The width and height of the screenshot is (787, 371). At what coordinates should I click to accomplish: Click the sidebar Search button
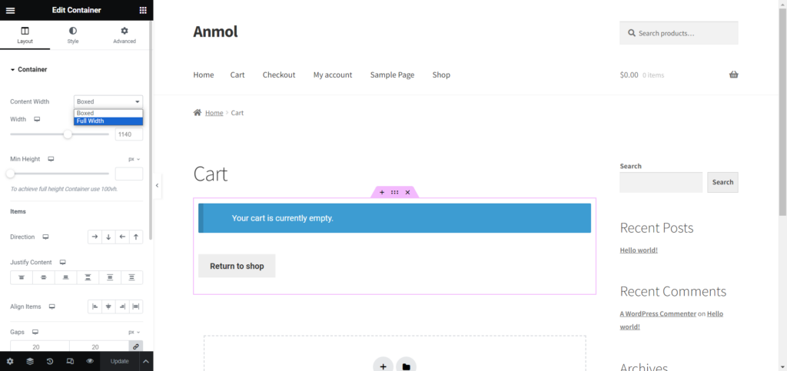(x=722, y=182)
